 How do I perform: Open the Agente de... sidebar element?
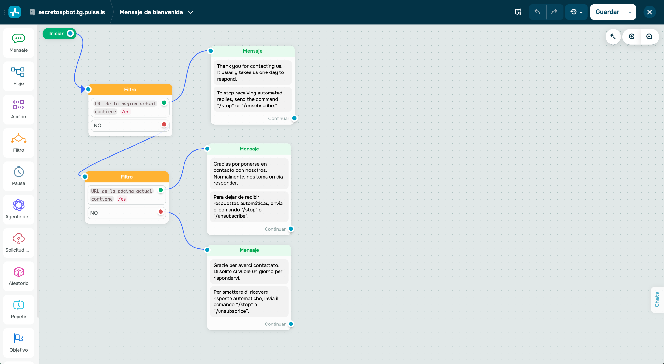tap(18, 210)
